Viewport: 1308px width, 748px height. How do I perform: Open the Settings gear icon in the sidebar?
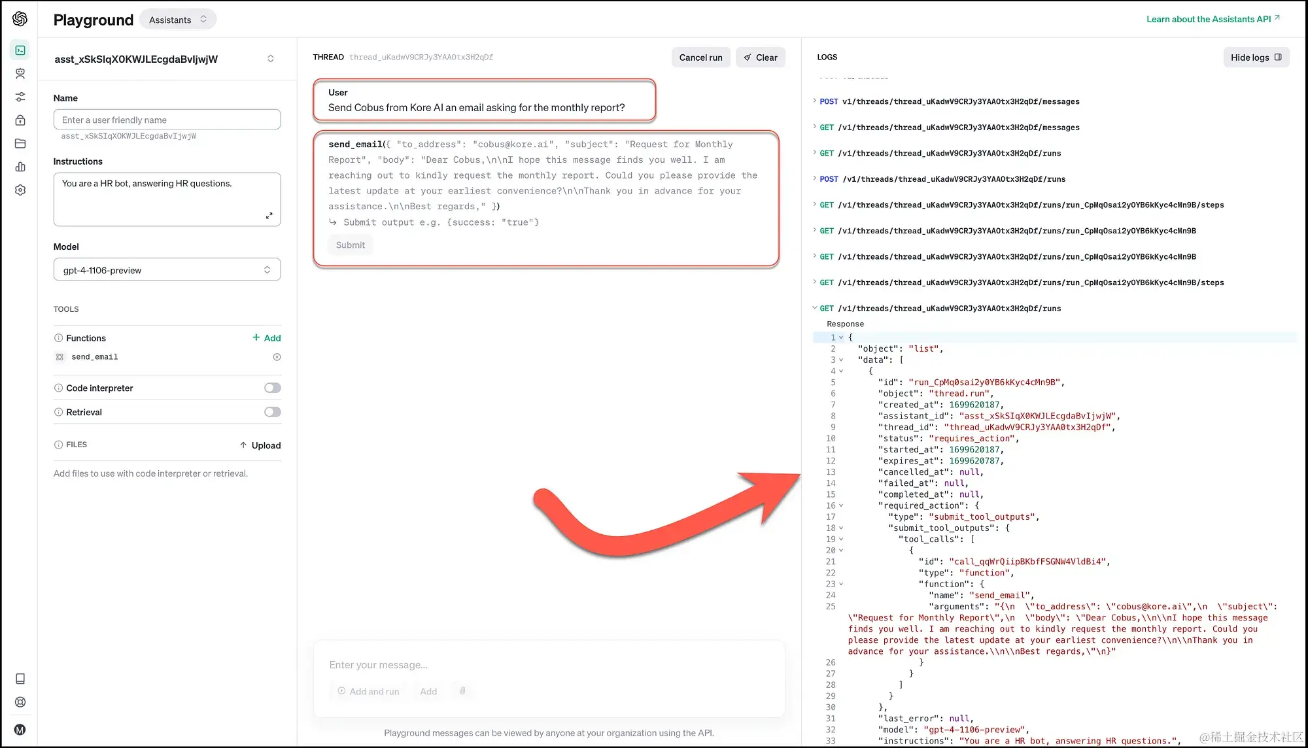point(20,190)
